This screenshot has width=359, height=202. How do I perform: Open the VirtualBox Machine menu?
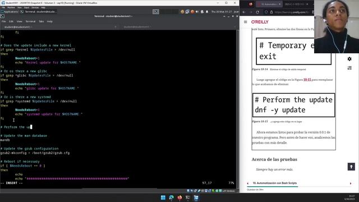(11, 7)
